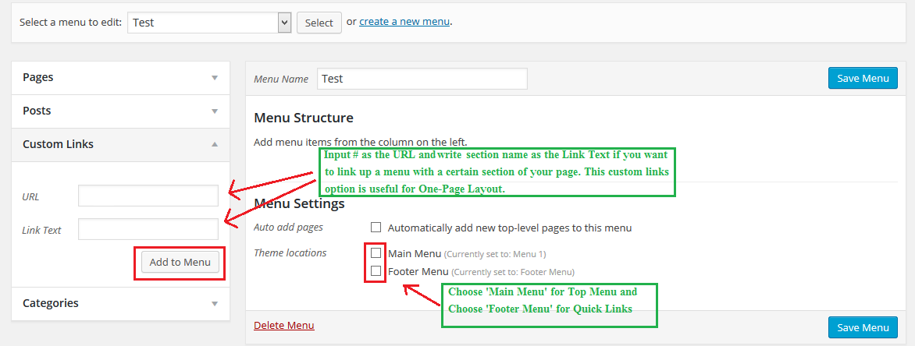Open the menu selection dropdown showing Test
The width and height of the screenshot is (915, 346).
[208, 23]
